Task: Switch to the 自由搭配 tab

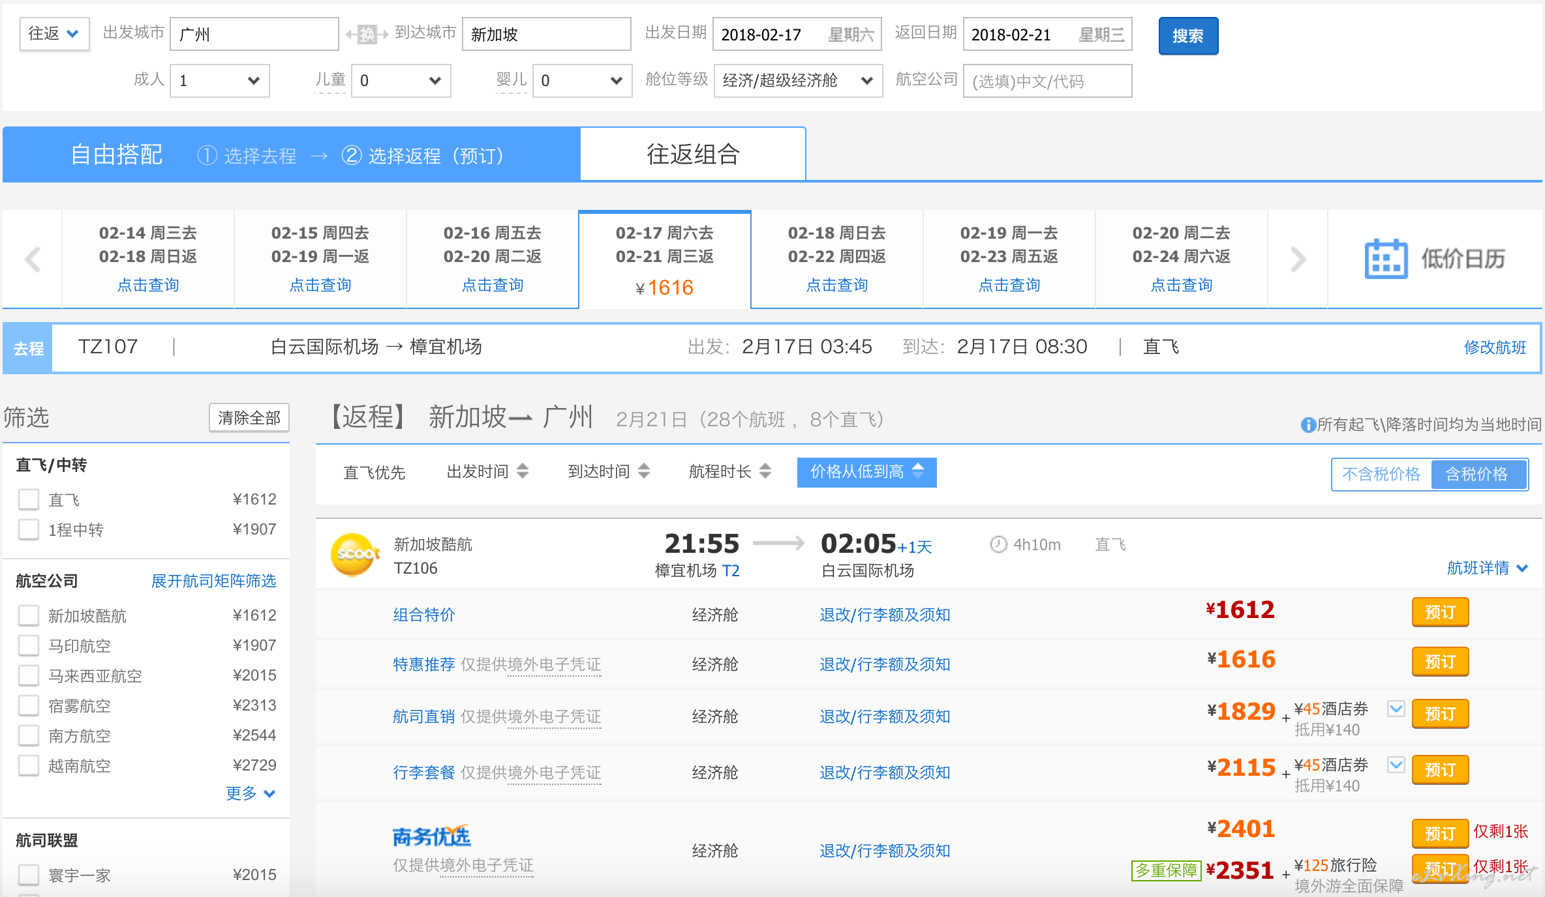Action: click(x=117, y=154)
